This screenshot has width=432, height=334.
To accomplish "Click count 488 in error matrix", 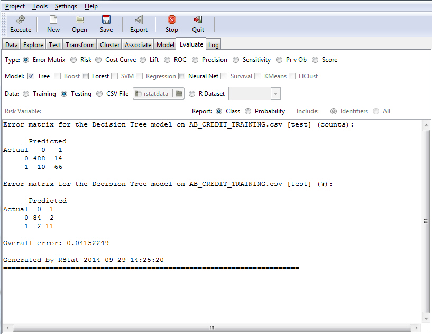I will [x=39, y=158].
